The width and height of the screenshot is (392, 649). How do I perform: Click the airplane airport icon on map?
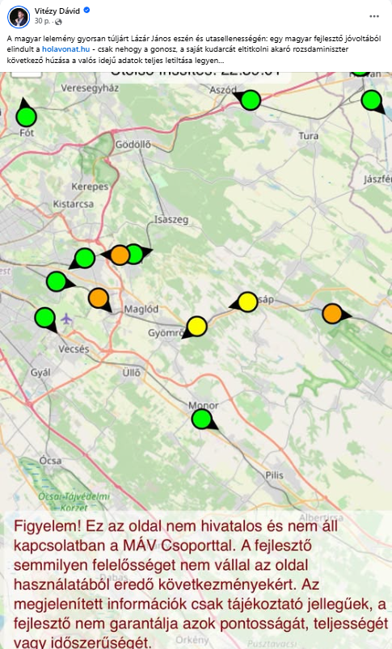click(66, 319)
